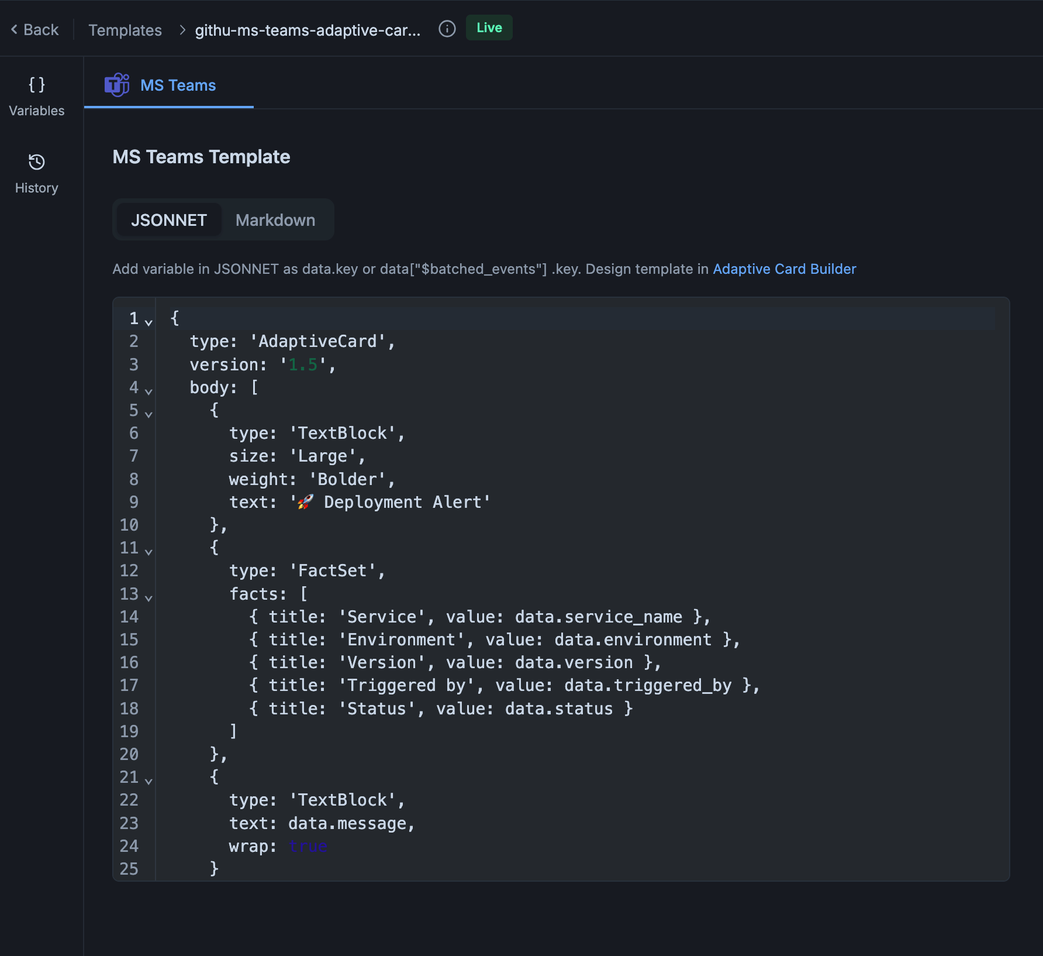Screen dimensions: 1043x956
Task: Collapse the facts fold at line 13
Action: click(148, 598)
